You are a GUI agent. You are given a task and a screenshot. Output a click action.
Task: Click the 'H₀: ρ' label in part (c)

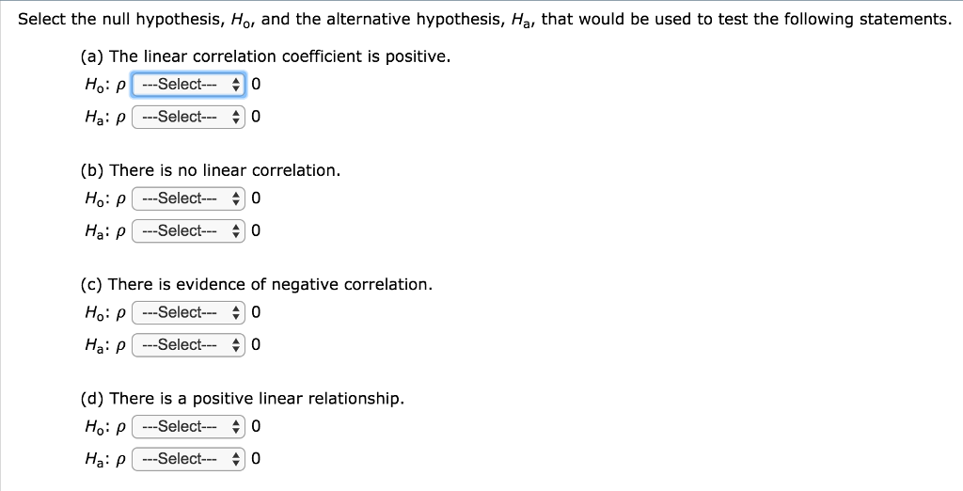[105, 313]
